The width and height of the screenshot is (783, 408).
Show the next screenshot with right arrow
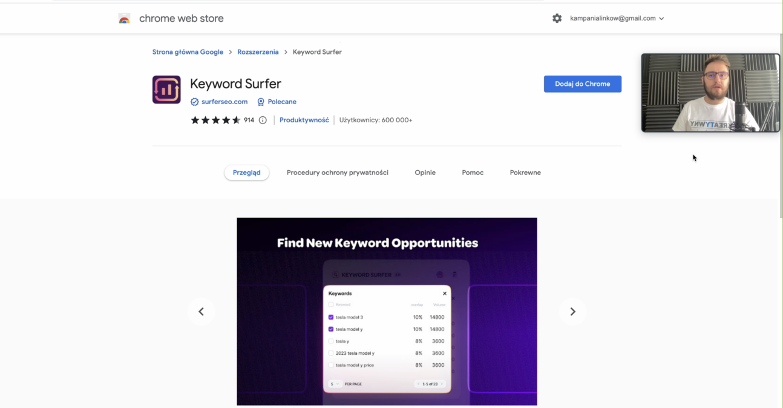point(572,312)
